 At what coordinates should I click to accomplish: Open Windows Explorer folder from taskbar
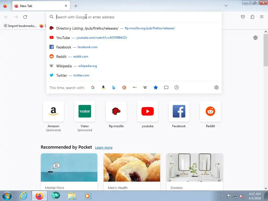(72, 196)
